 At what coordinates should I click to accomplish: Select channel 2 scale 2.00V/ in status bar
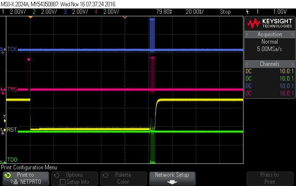tap(49, 12)
